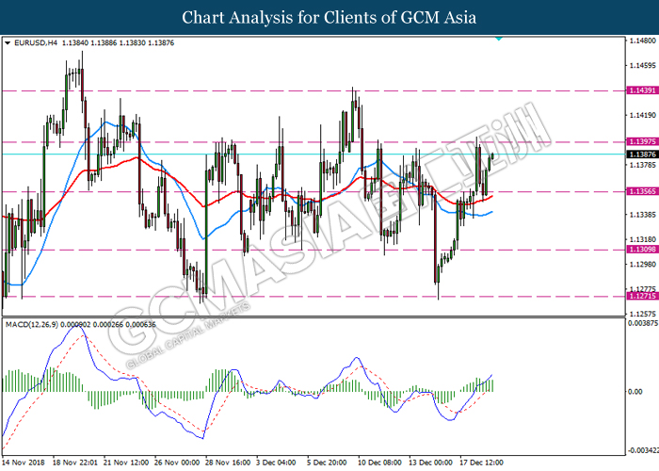659x471 pixels.
Task: Click the MACD 0.00 zero level value
Action: tap(635, 392)
